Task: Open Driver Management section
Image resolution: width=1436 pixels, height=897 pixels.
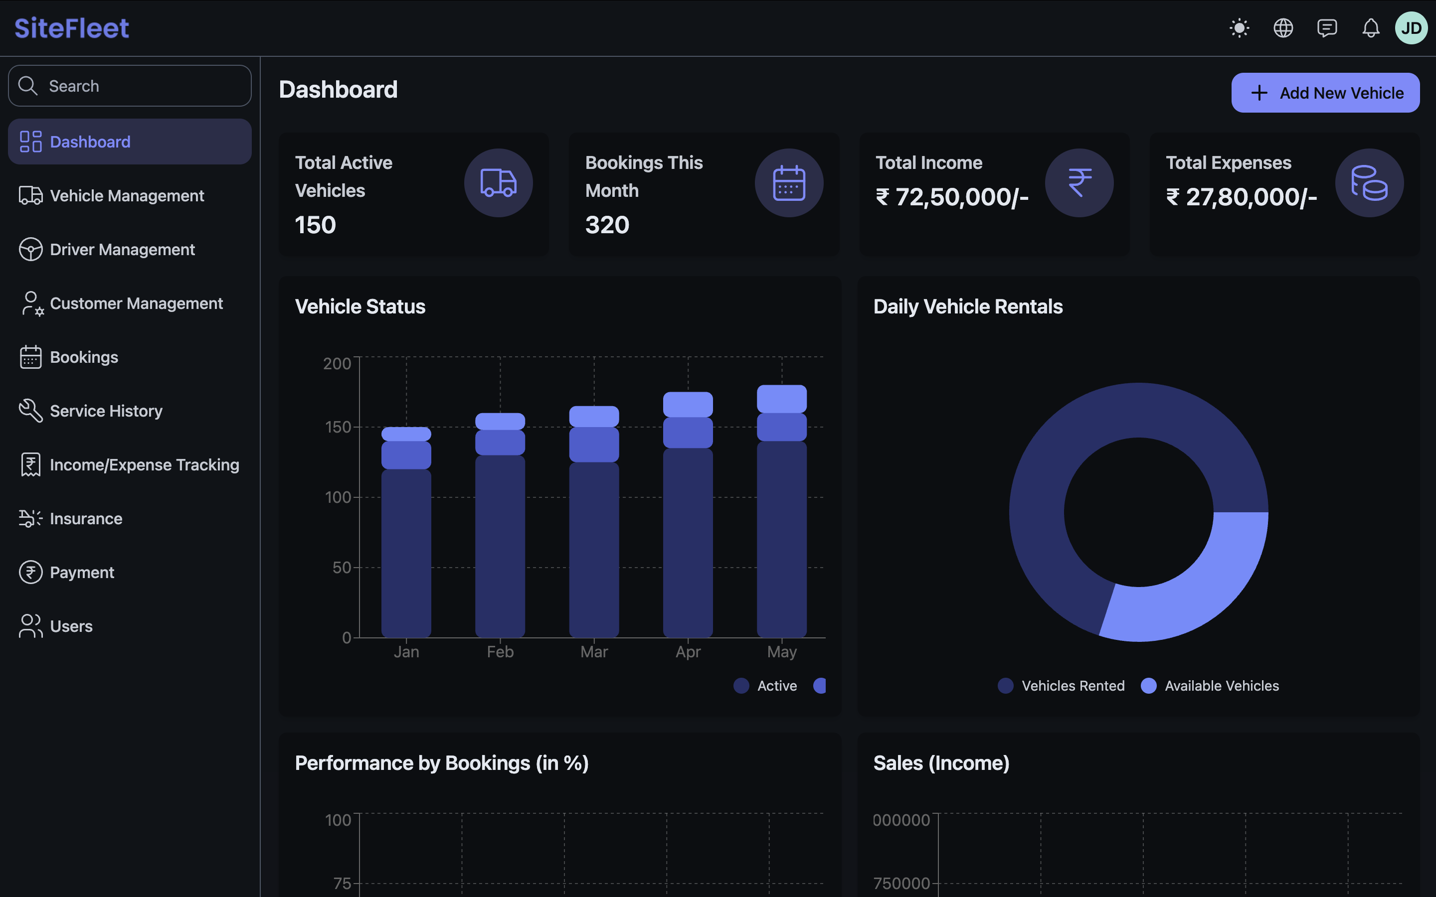Action: (x=122, y=250)
